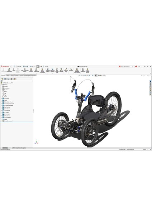The height and width of the screenshot is (215, 152).
Task: Select the Move Component tool
Action: [x=36, y=70]
